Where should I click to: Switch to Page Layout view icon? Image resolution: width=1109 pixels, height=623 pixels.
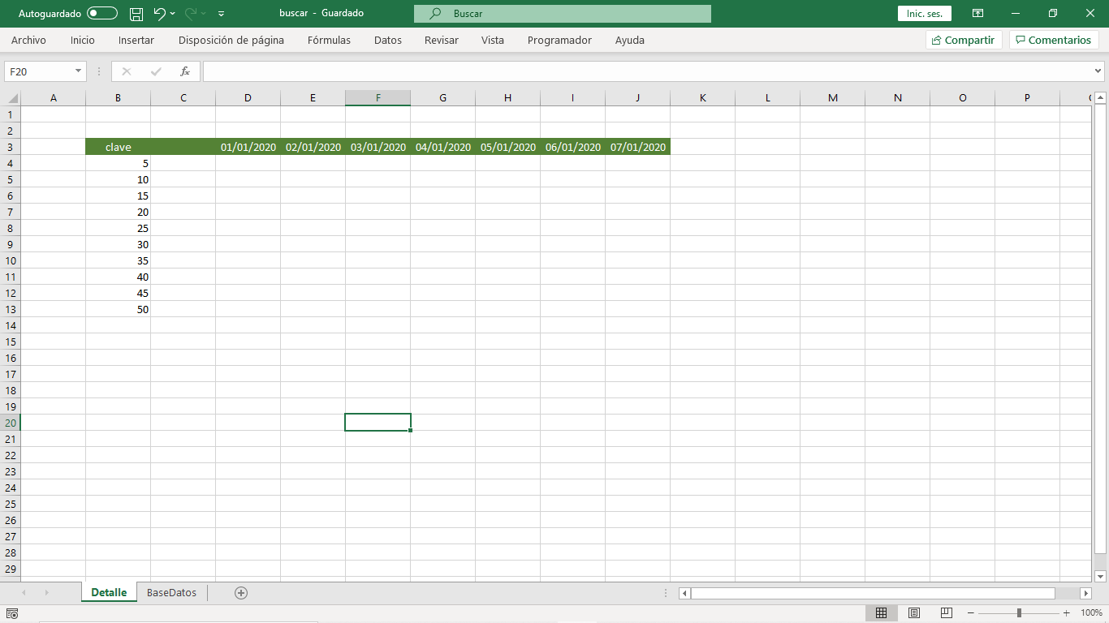click(914, 613)
